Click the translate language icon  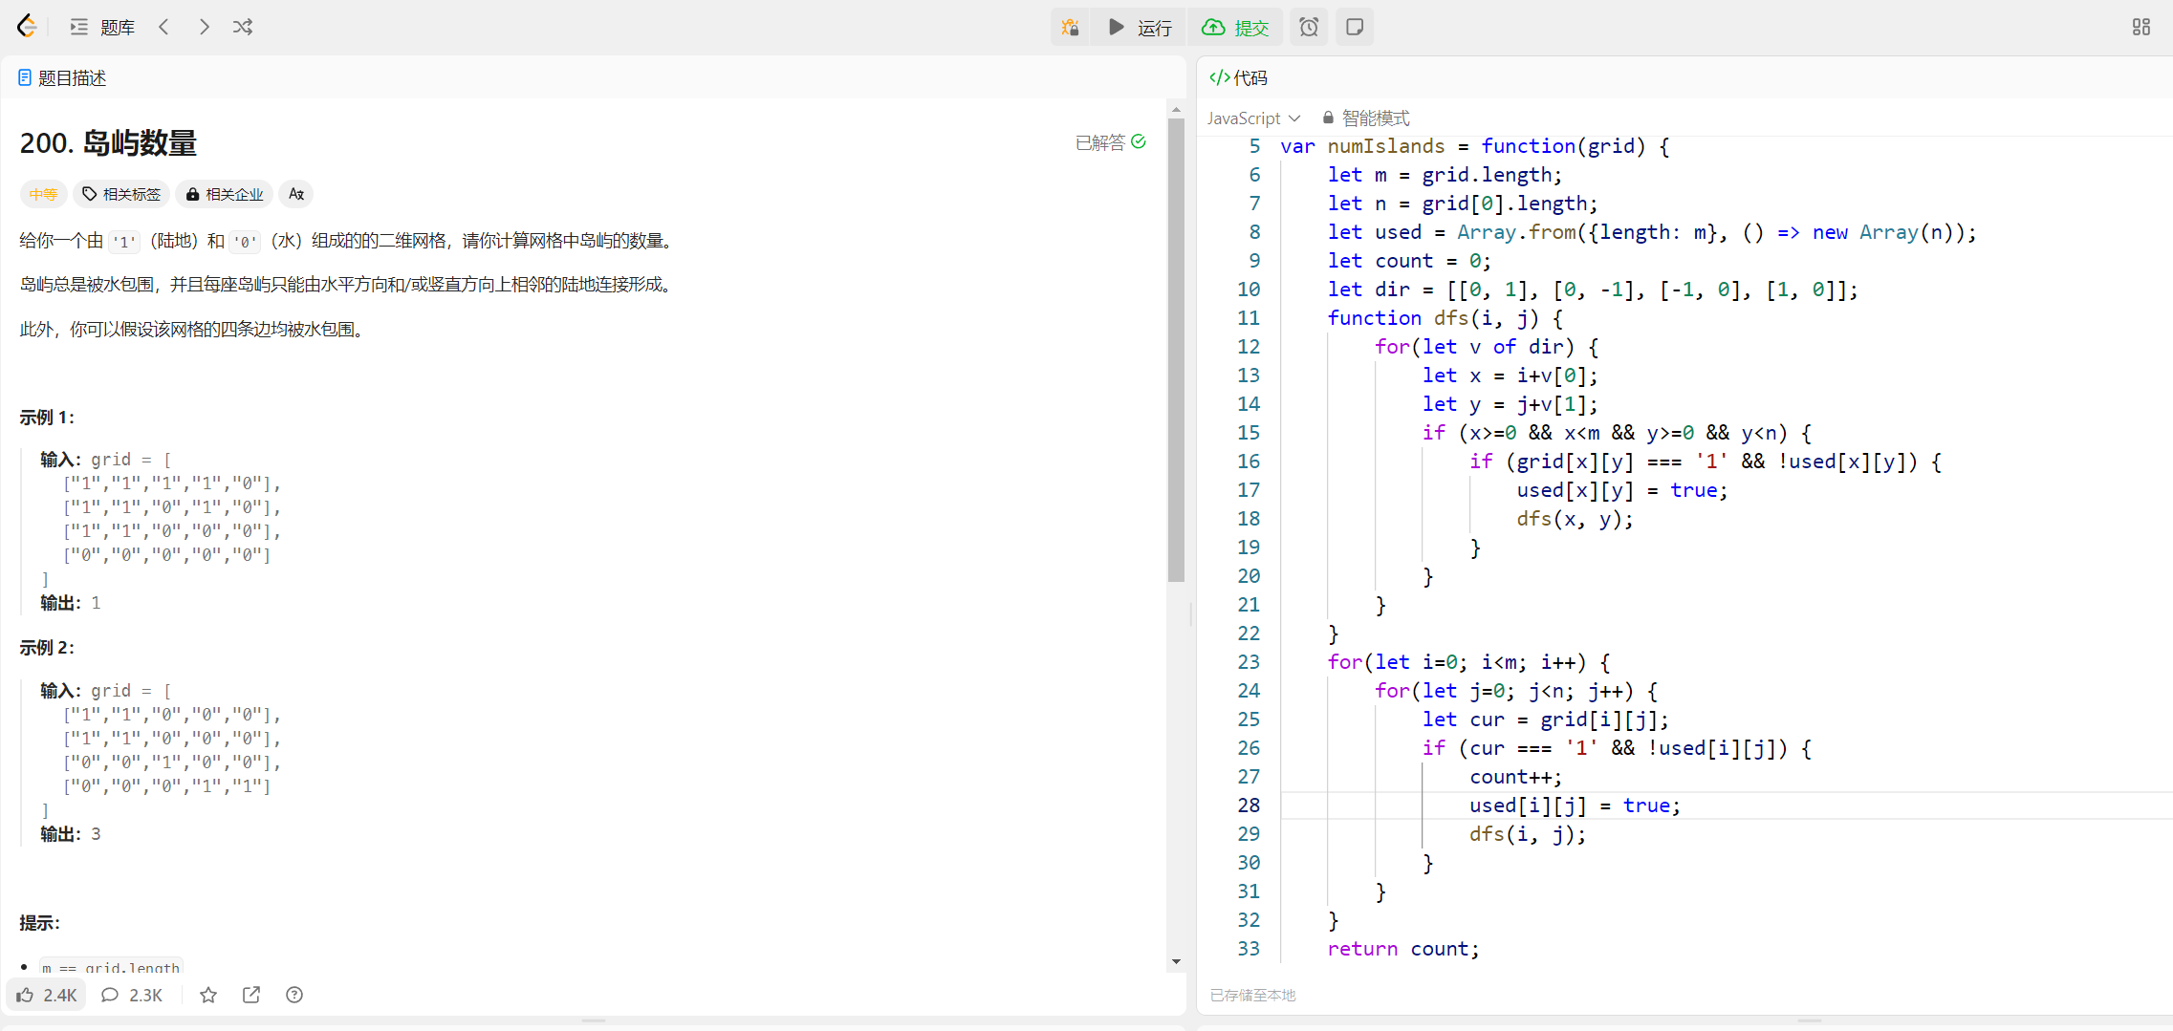(296, 194)
